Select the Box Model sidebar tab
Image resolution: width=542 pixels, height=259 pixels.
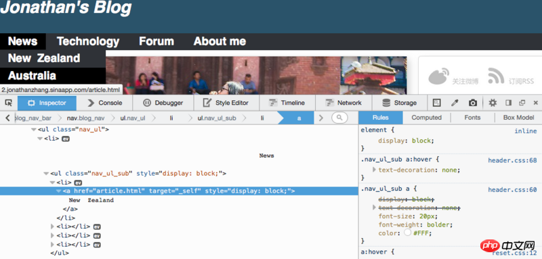pos(518,118)
